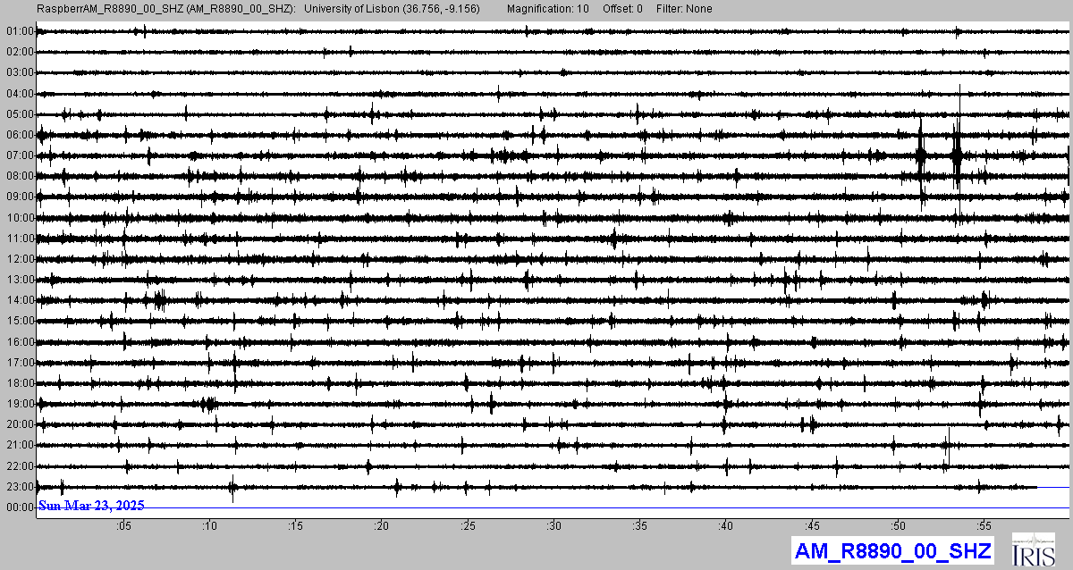Click the Magnification: 10 header text

[x=547, y=8]
